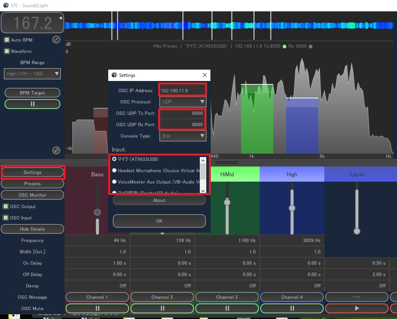The height and width of the screenshot is (319, 397).
Task: Toggle the OSC Output checkbox
Action: tap(6, 206)
